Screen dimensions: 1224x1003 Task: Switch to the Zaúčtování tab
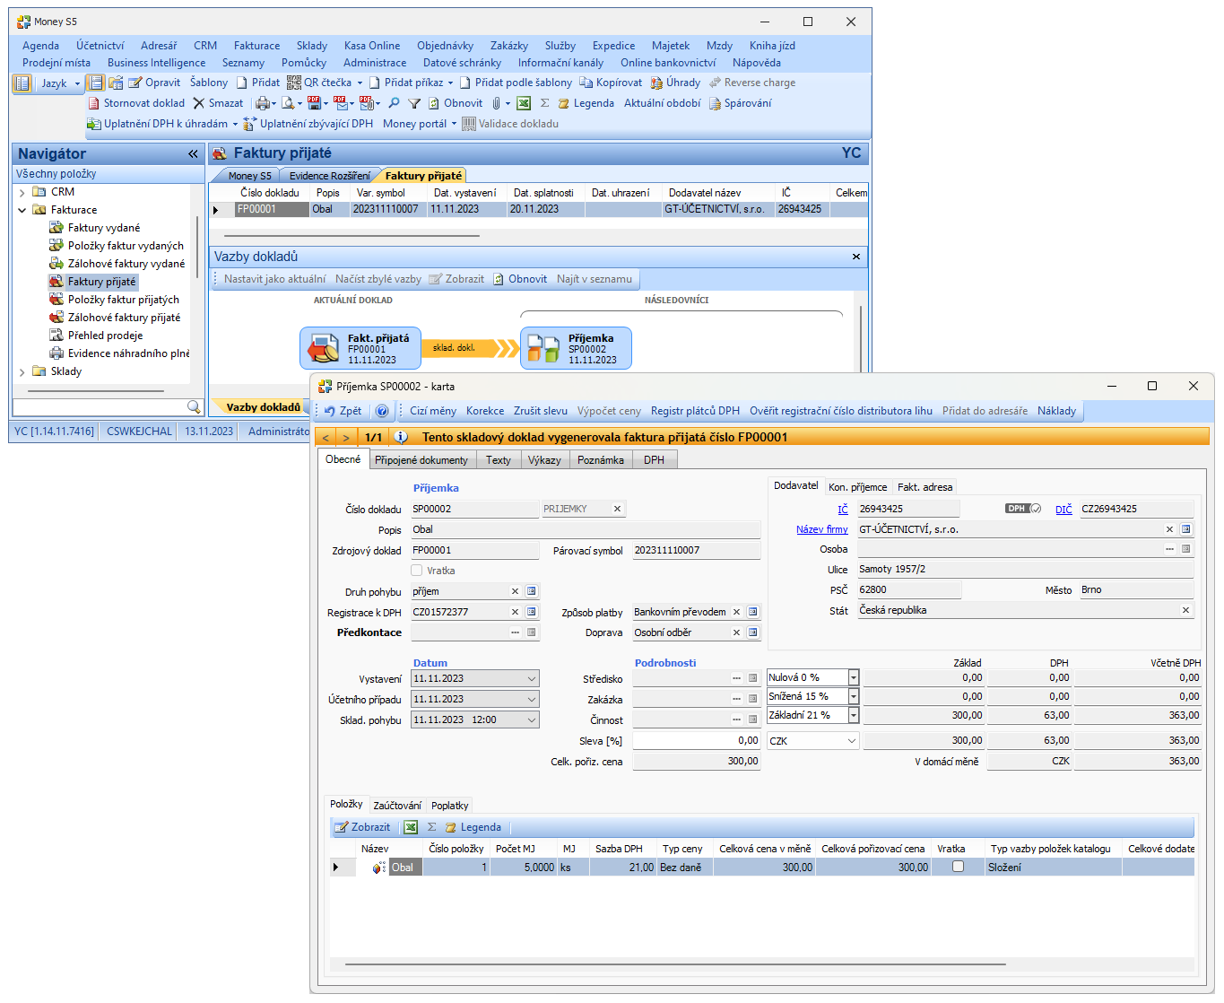coord(397,806)
